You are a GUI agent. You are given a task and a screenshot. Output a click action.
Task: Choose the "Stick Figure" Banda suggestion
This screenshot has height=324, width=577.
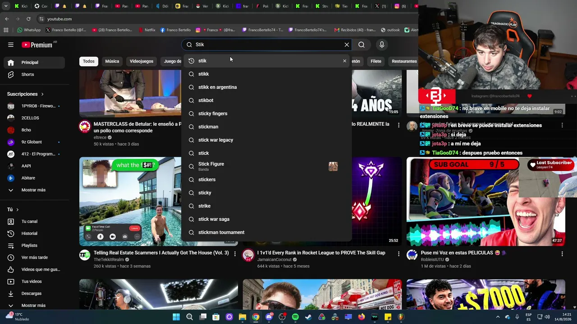266,166
